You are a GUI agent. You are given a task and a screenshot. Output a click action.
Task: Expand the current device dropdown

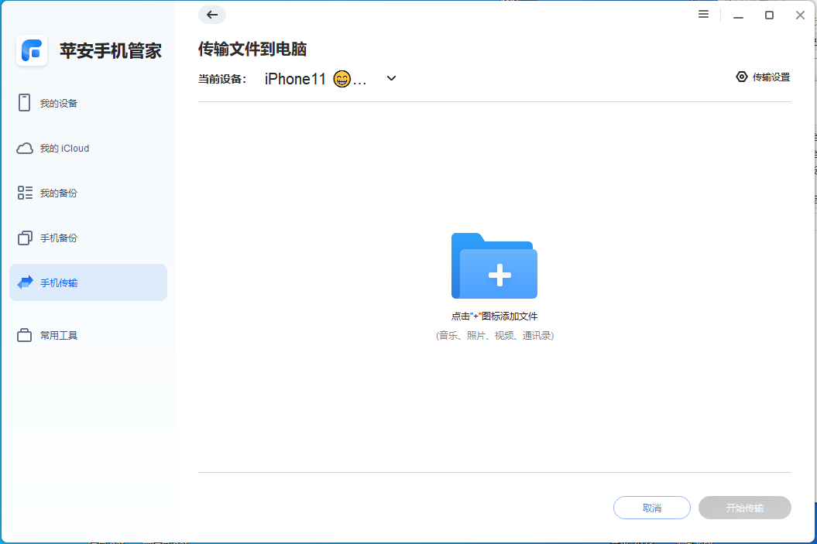point(391,78)
